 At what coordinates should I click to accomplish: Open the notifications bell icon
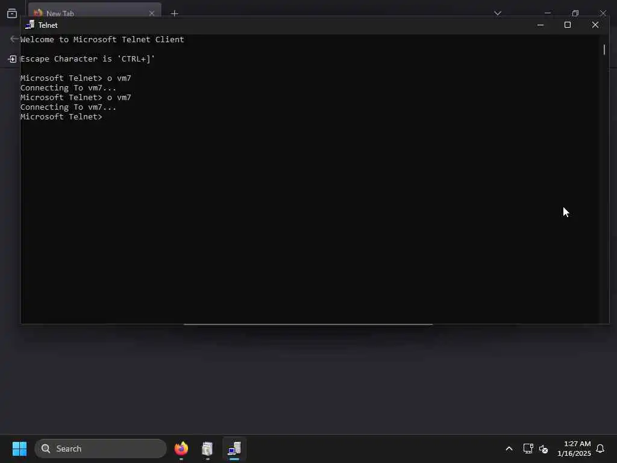600,449
